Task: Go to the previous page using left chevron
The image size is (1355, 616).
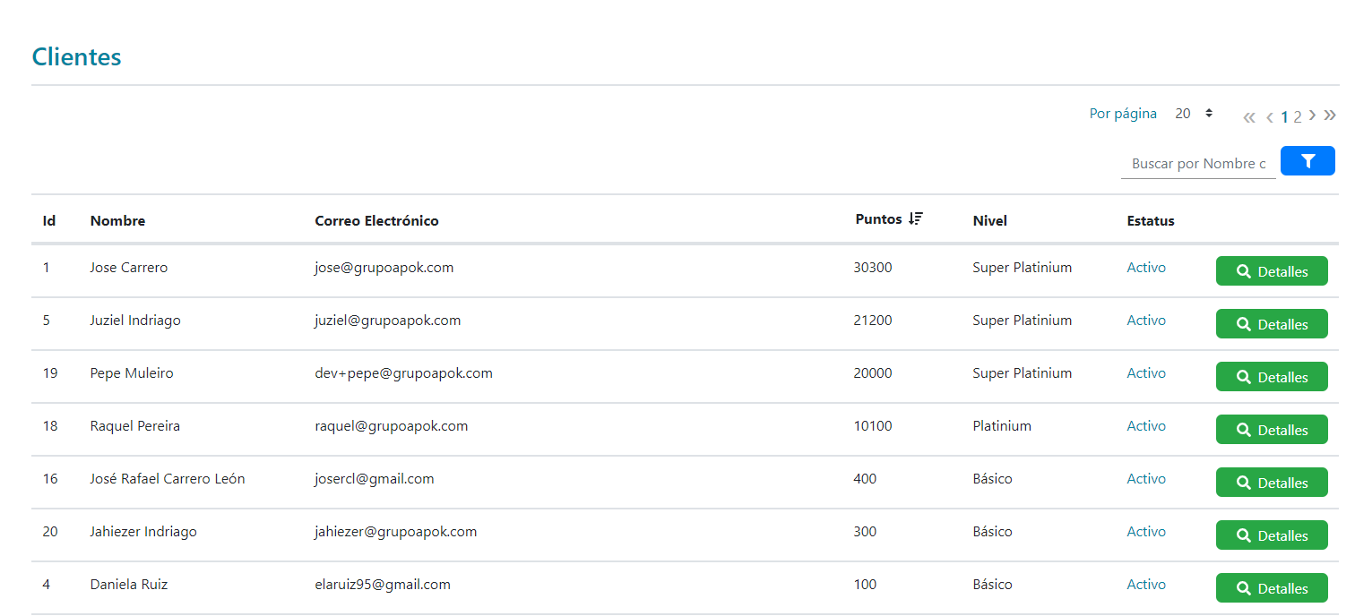Action: (x=1270, y=116)
